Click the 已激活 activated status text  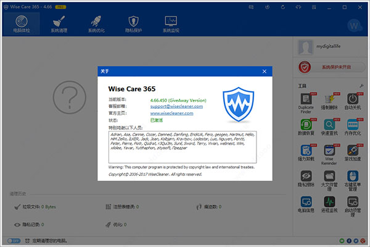pyautogui.click(x=157, y=120)
